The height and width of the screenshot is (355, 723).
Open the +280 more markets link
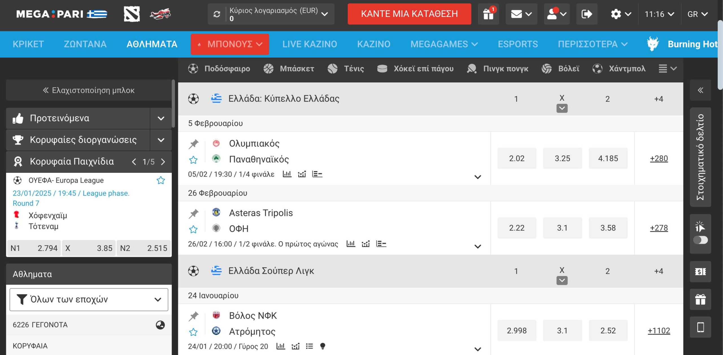pyautogui.click(x=659, y=158)
